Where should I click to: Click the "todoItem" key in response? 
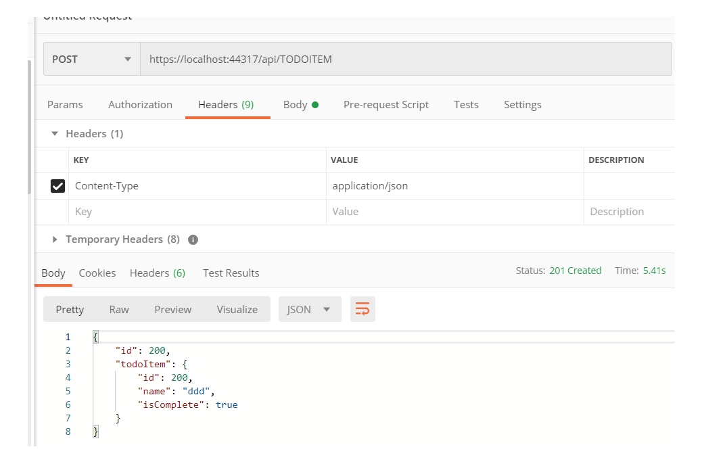click(143, 365)
